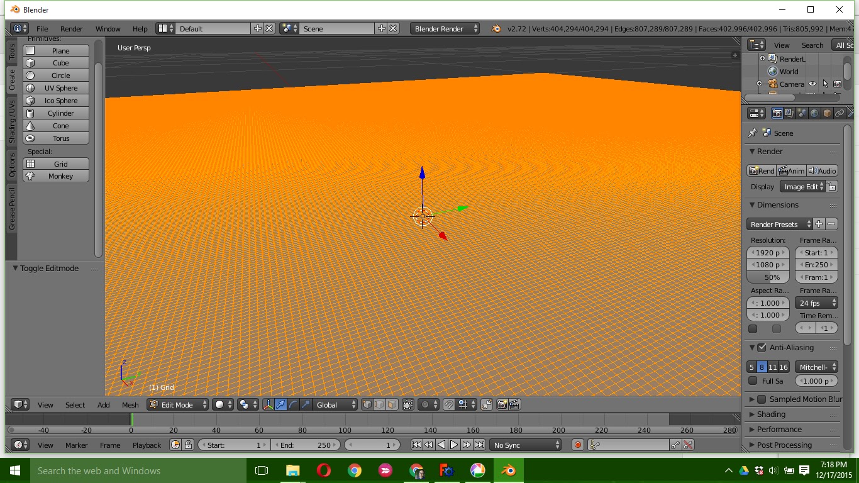Viewport: 859px width, 483px height.
Task: Click the Render Layers icon in Properties
Action: click(788, 113)
